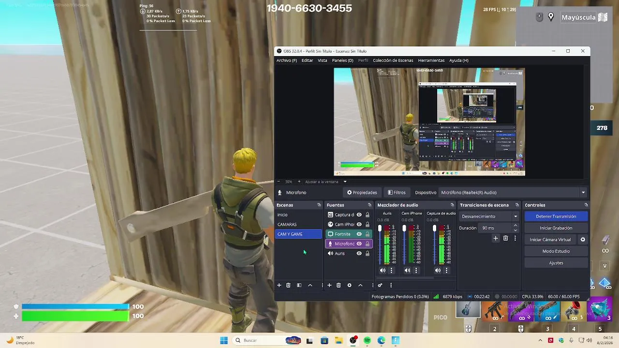The height and width of the screenshot is (348, 619).
Task: Open the Ayuda menu
Action: pyautogui.click(x=459, y=60)
